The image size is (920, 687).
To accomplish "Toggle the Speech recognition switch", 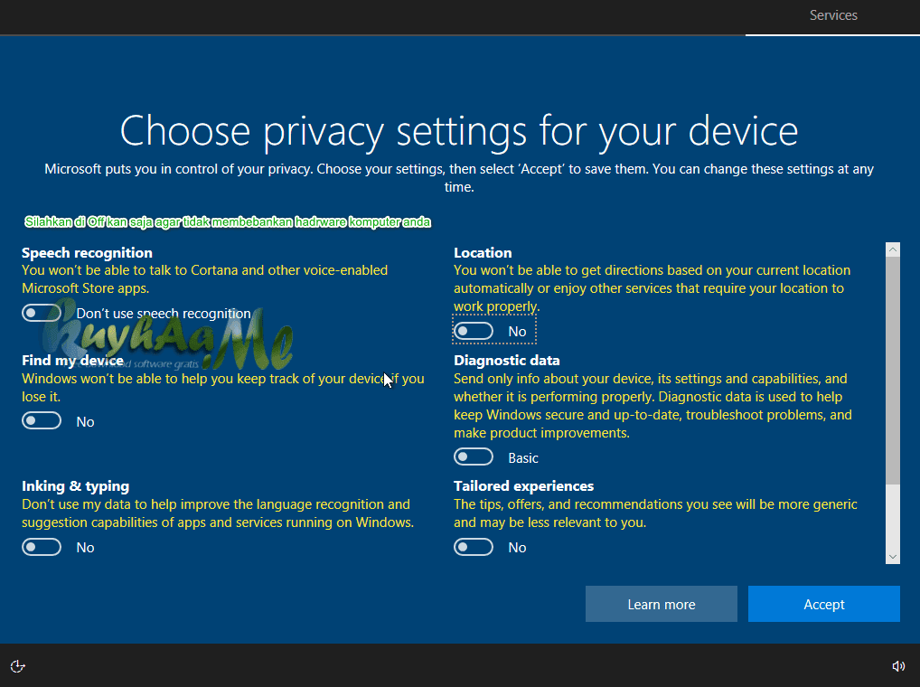I will point(42,312).
